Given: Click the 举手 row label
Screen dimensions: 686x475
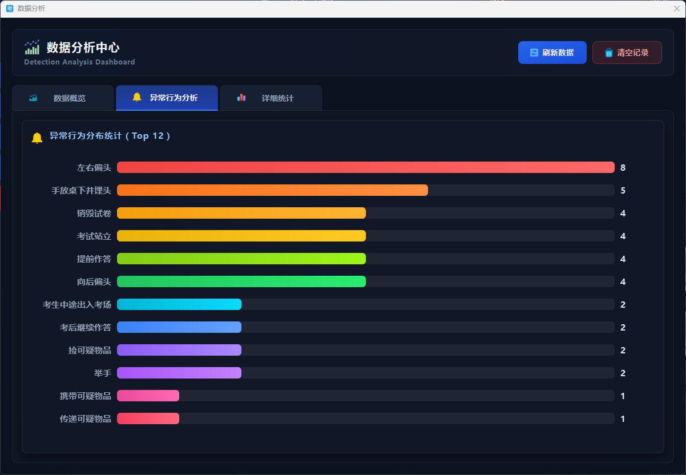Looking at the screenshot, I should pos(103,373).
